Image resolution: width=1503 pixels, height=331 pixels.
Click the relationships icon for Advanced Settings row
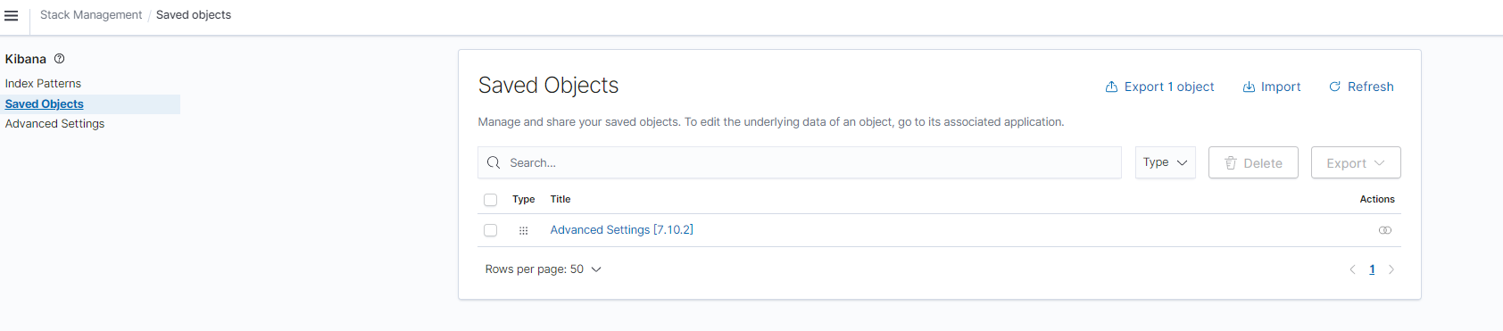click(1385, 230)
